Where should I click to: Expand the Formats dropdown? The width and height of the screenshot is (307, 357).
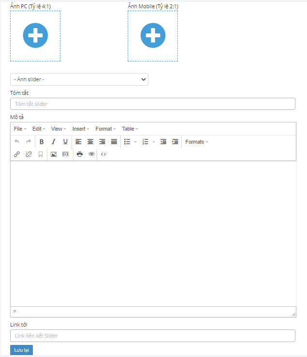tap(197, 142)
